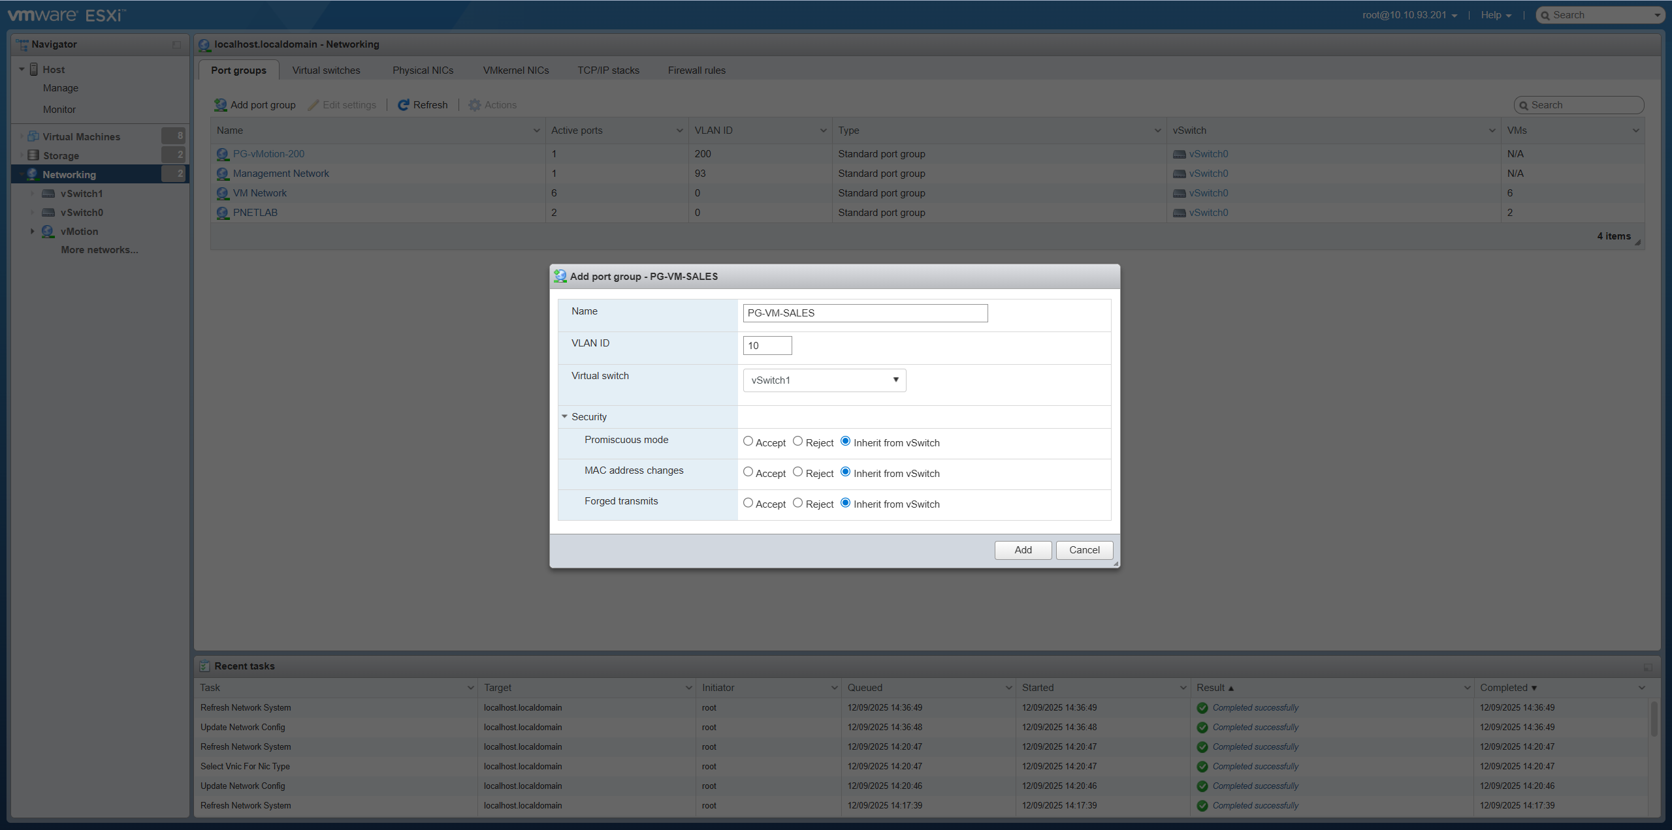Expand the vMotion network tree item
This screenshot has height=830, width=1672.
[32, 231]
